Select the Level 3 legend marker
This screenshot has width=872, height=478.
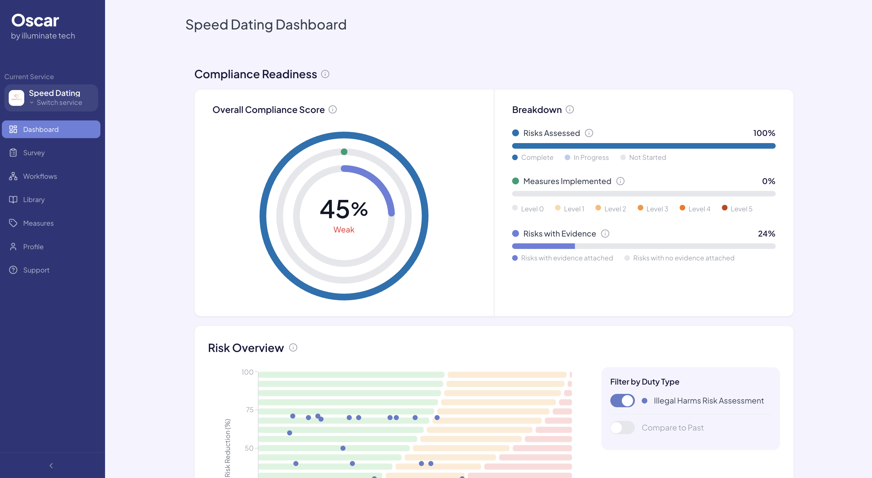point(641,209)
